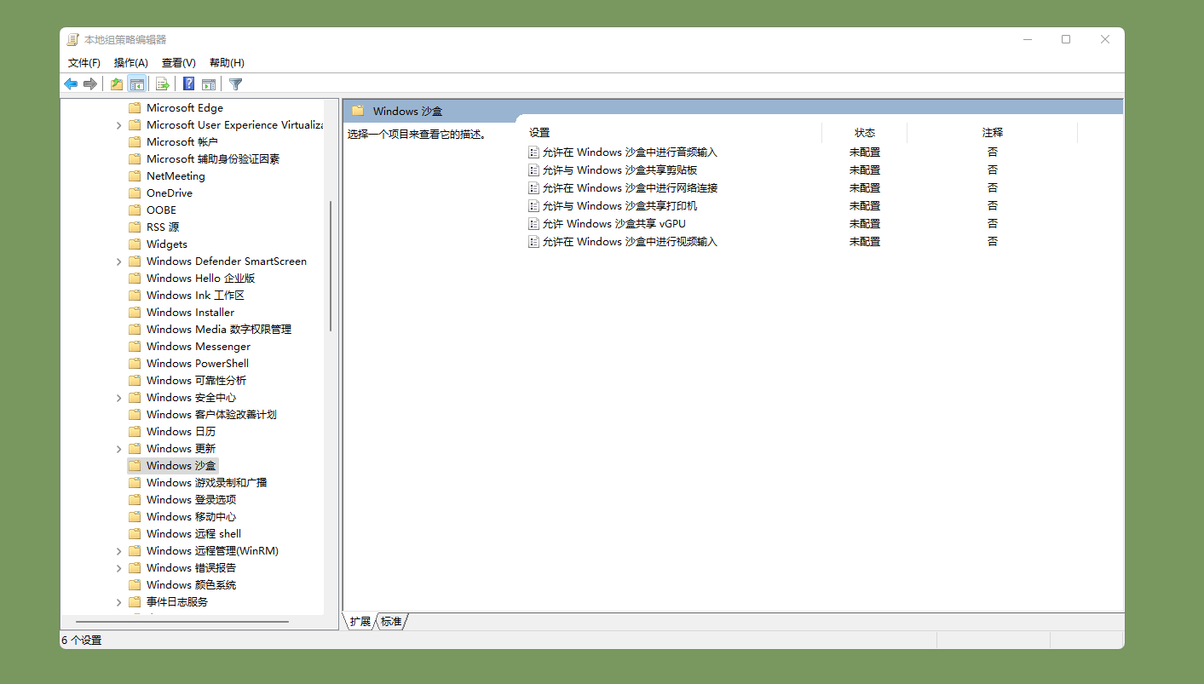1204x684 pixels.
Task: Open the 查看(V) menu
Action: (x=179, y=63)
